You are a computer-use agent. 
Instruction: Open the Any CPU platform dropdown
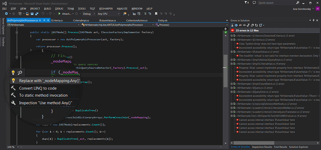click(x=108, y=14)
